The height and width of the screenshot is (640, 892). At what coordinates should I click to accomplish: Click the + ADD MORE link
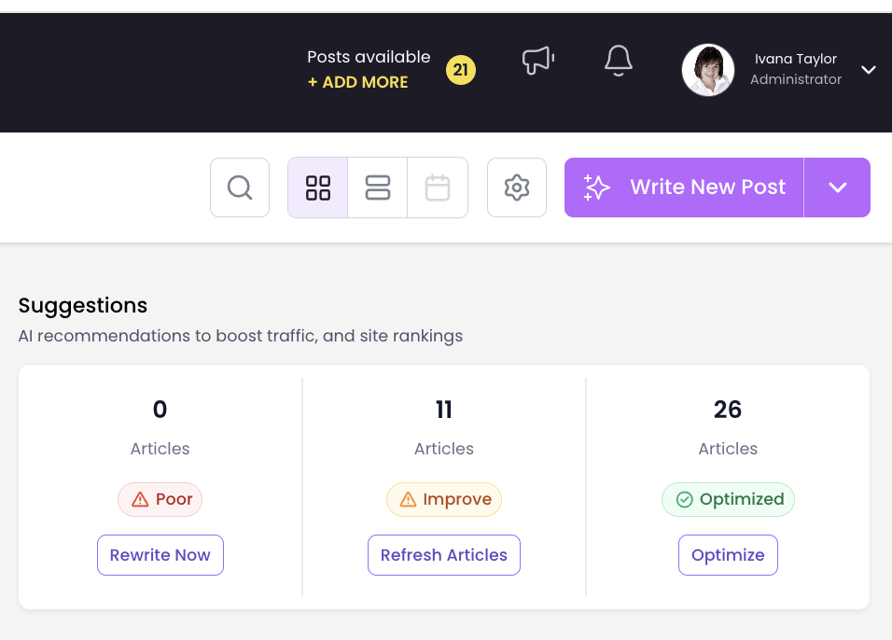(x=358, y=82)
